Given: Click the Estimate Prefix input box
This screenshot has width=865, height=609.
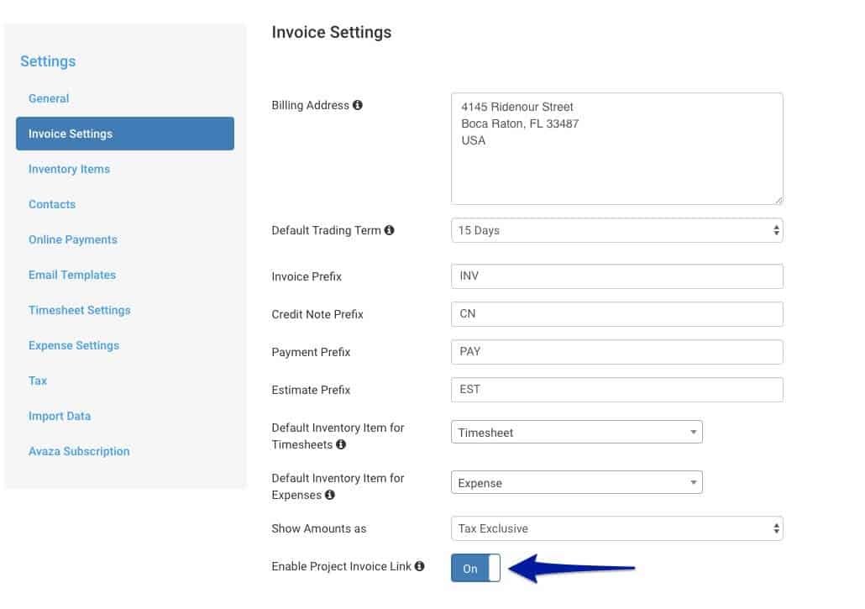Looking at the screenshot, I should pyautogui.click(x=617, y=389).
